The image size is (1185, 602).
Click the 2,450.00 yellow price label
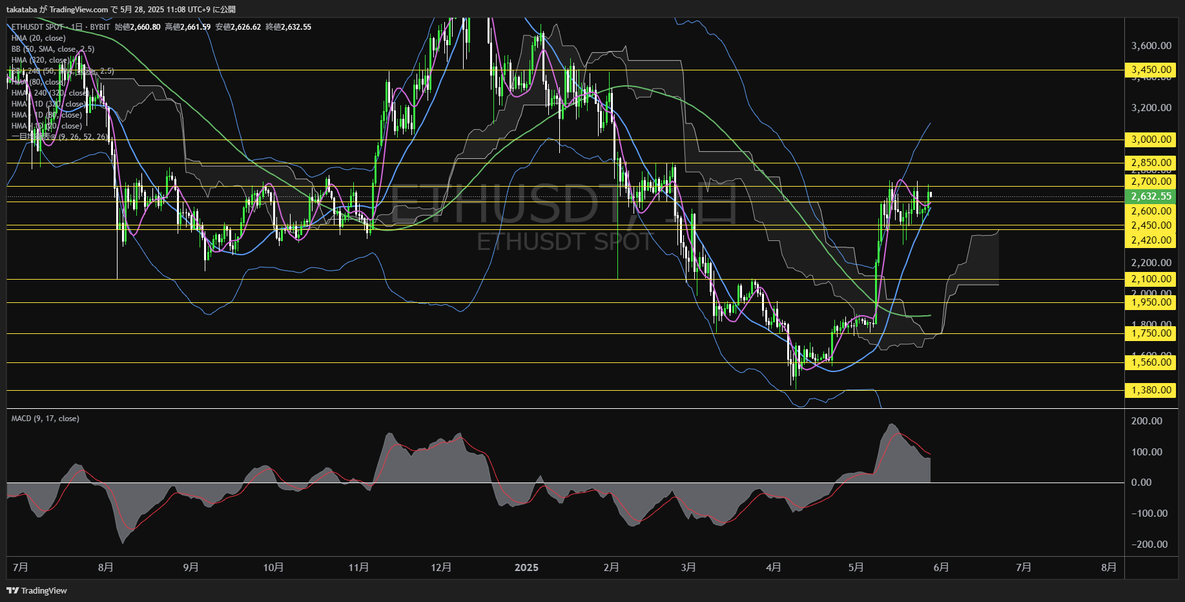[x=1150, y=225]
